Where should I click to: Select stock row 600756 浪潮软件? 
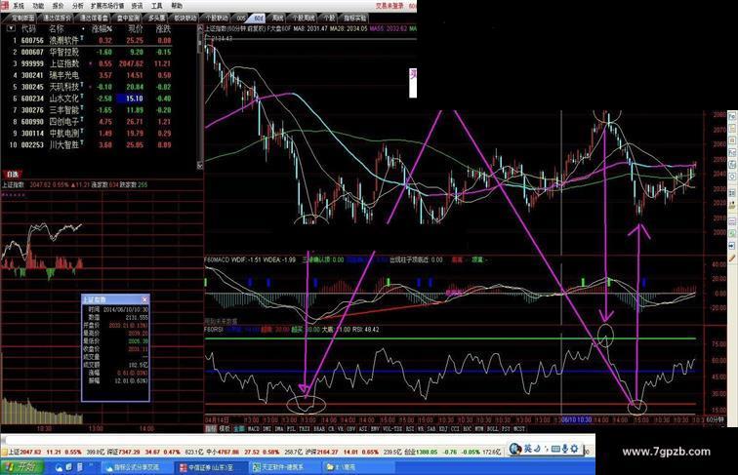click(x=91, y=40)
